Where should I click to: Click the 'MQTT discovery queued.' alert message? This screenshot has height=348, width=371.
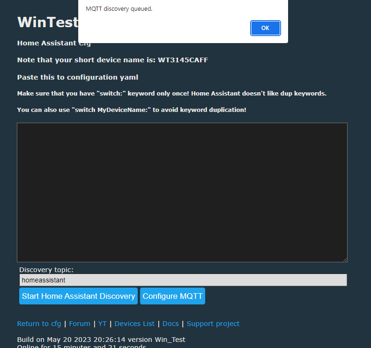pyautogui.click(x=119, y=9)
